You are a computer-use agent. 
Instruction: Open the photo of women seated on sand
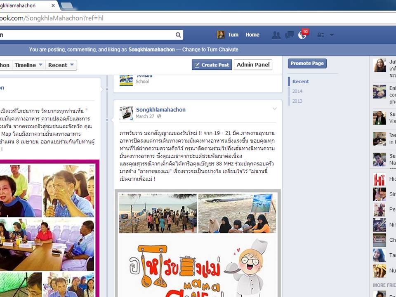237,213
